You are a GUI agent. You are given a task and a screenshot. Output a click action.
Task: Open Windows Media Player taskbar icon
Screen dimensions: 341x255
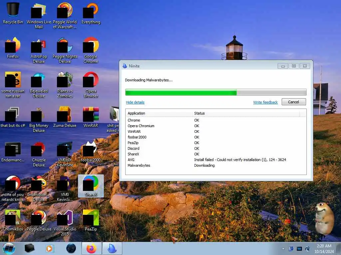[x=49, y=248]
